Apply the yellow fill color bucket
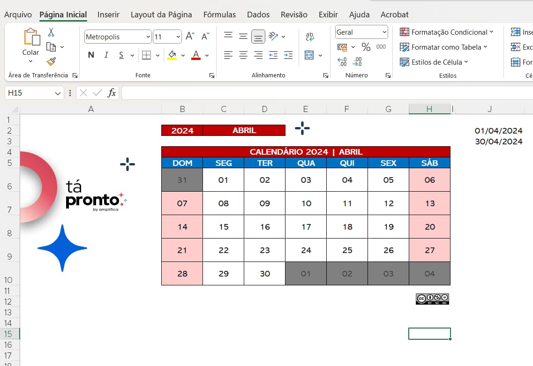The image size is (533, 366). (172, 55)
